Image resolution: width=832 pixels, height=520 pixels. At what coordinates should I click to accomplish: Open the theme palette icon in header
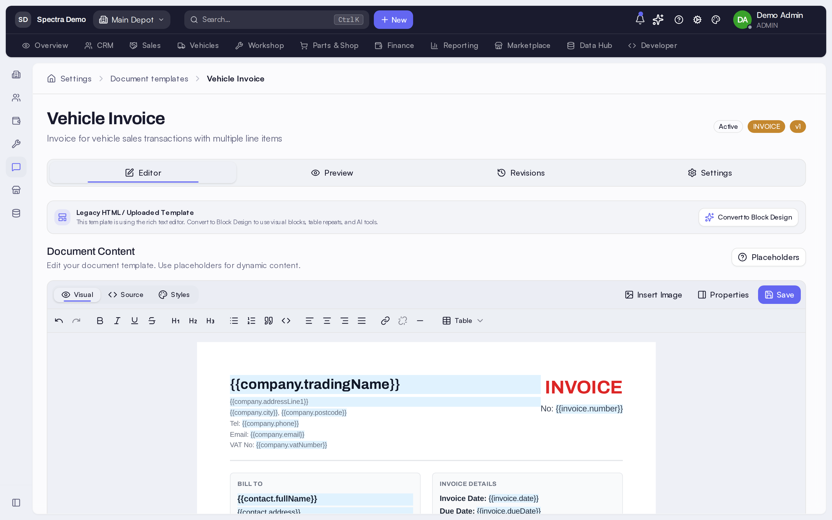coord(716,20)
